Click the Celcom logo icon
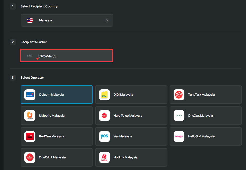 tap(30, 95)
